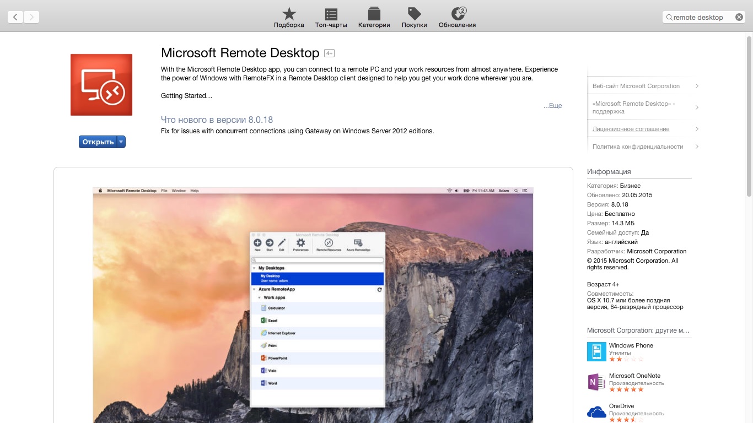This screenshot has height=423, width=753.
Task: Click the Обновлено: 20.05.2015 info row
Action: pos(620,195)
